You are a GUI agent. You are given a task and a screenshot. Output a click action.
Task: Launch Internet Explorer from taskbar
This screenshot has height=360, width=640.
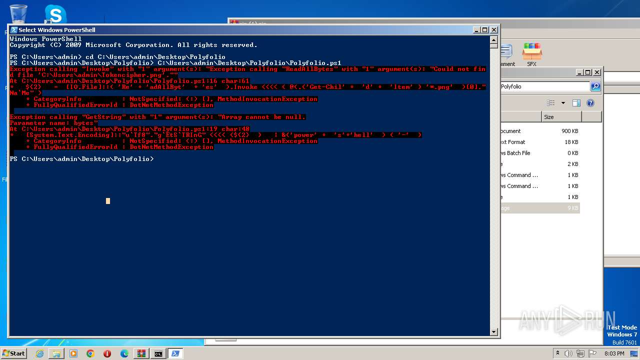39,353
